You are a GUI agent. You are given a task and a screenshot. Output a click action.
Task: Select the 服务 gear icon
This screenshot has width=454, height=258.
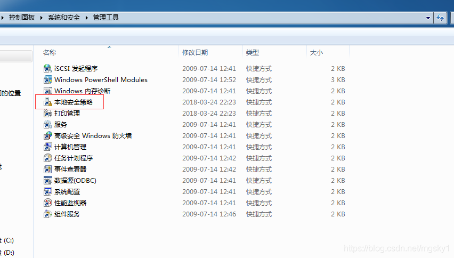(47, 125)
